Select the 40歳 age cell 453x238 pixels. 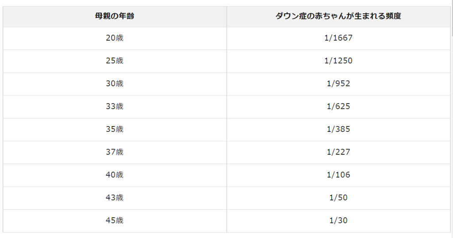tap(115, 175)
